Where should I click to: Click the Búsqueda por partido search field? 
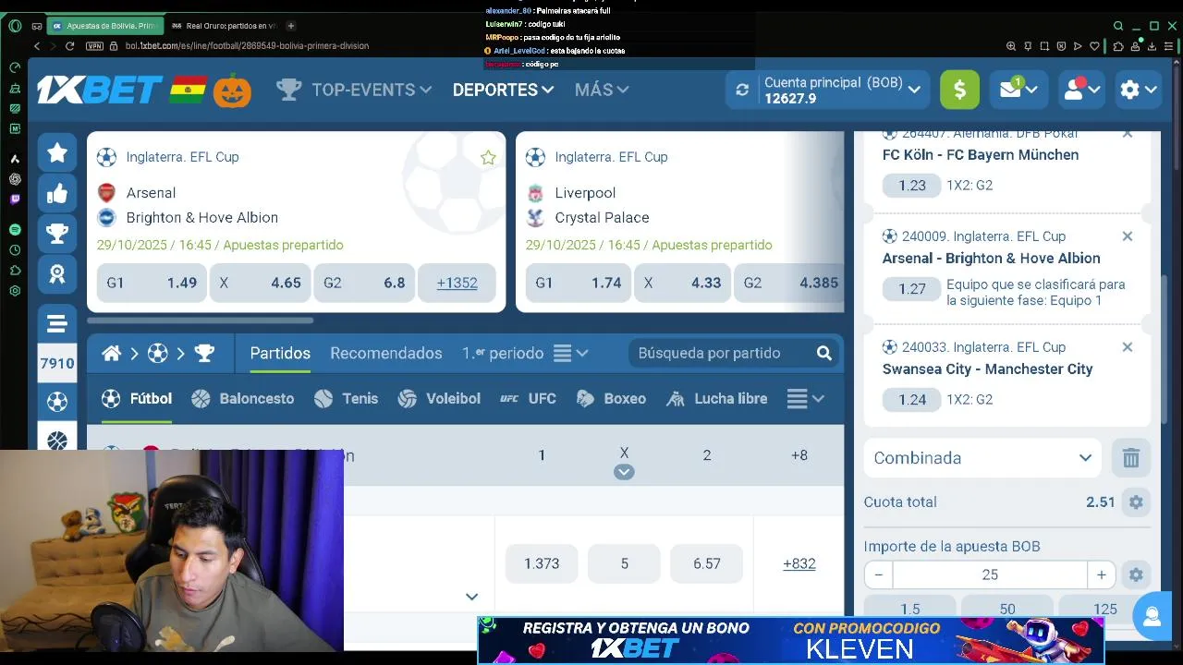coord(721,353)
